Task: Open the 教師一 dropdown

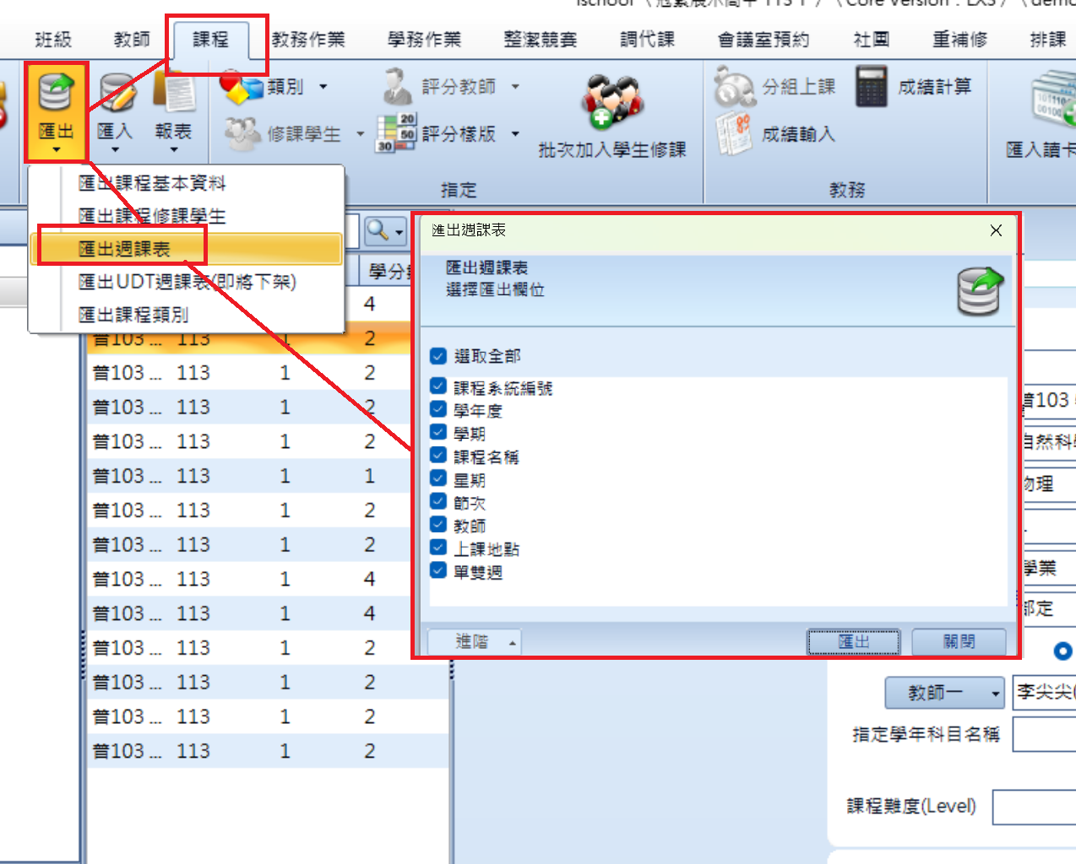Action: [x=944, y=693]
